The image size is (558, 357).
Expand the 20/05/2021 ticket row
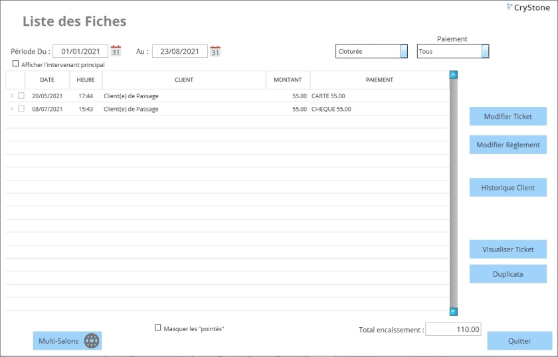pos(11,96)
